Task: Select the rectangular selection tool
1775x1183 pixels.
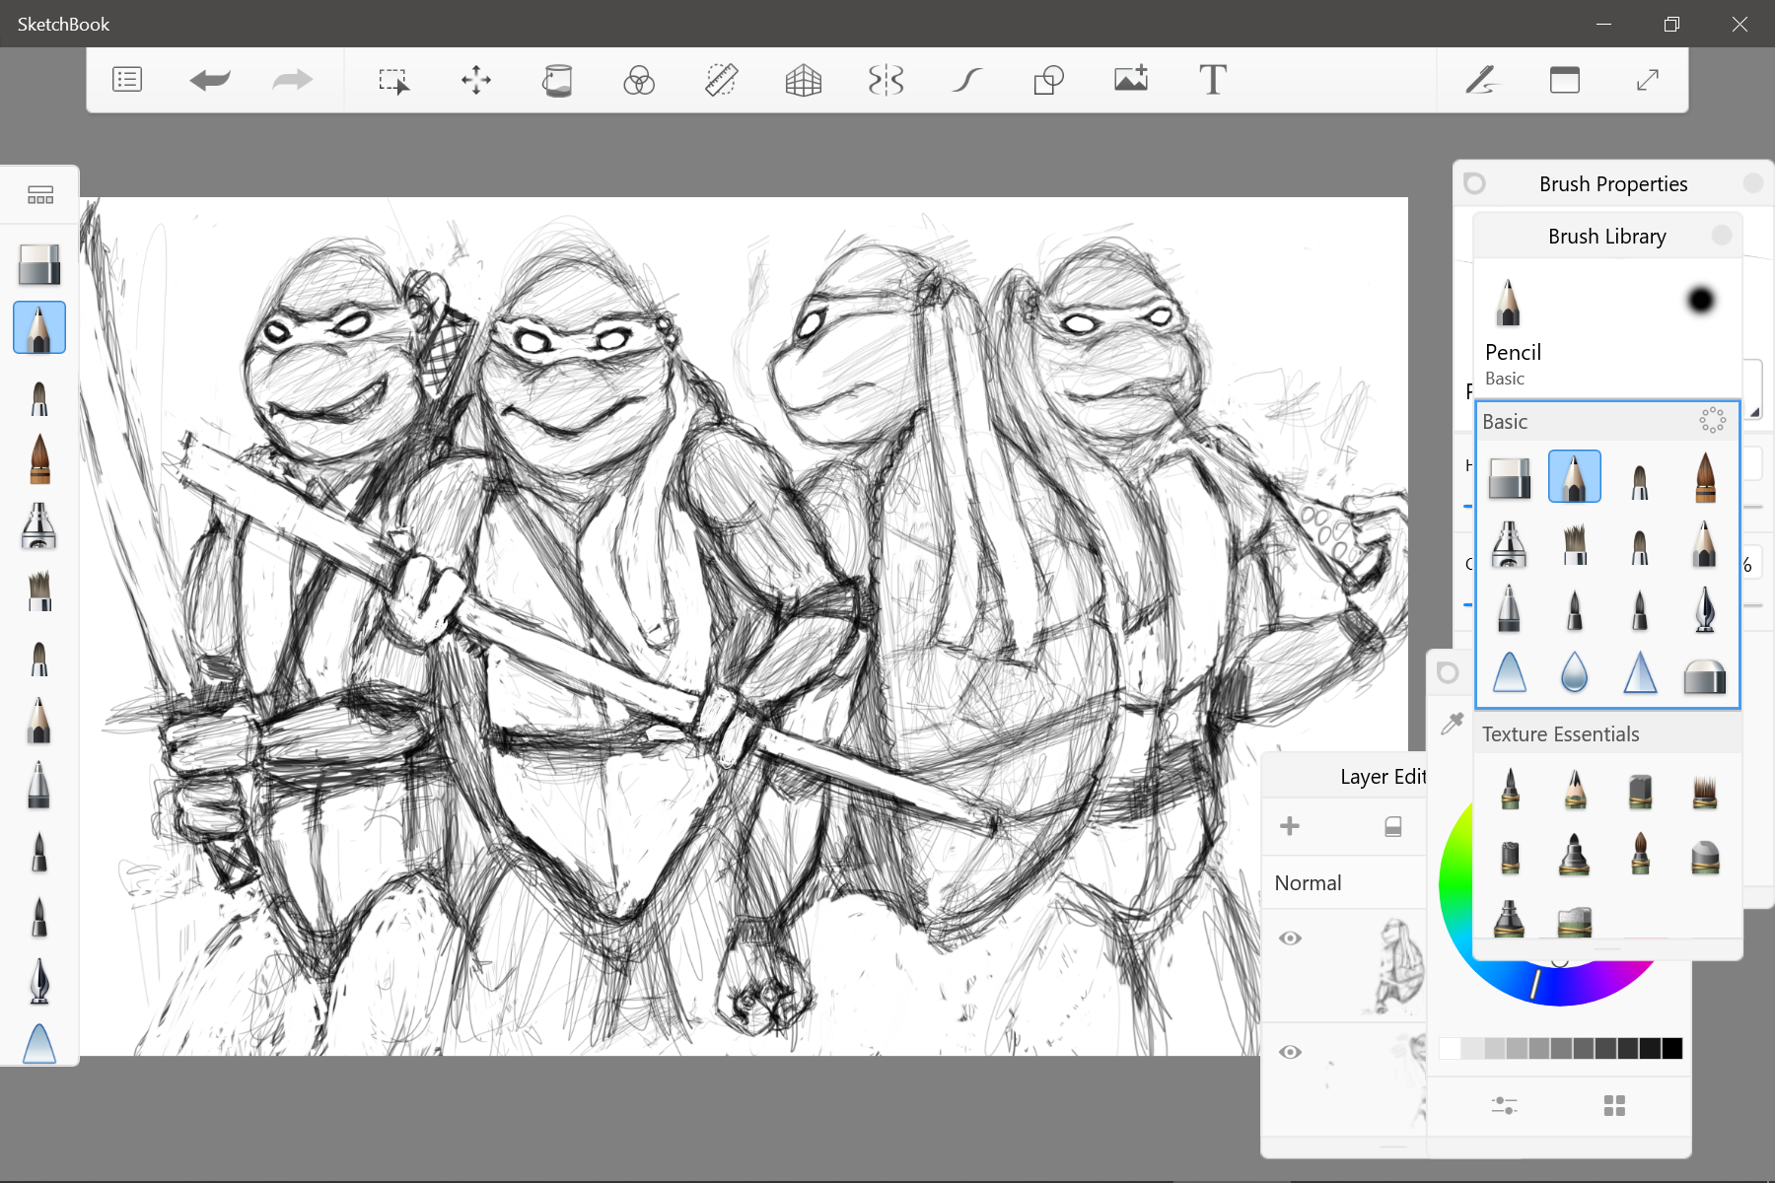Action: click(x=394, y=81)
